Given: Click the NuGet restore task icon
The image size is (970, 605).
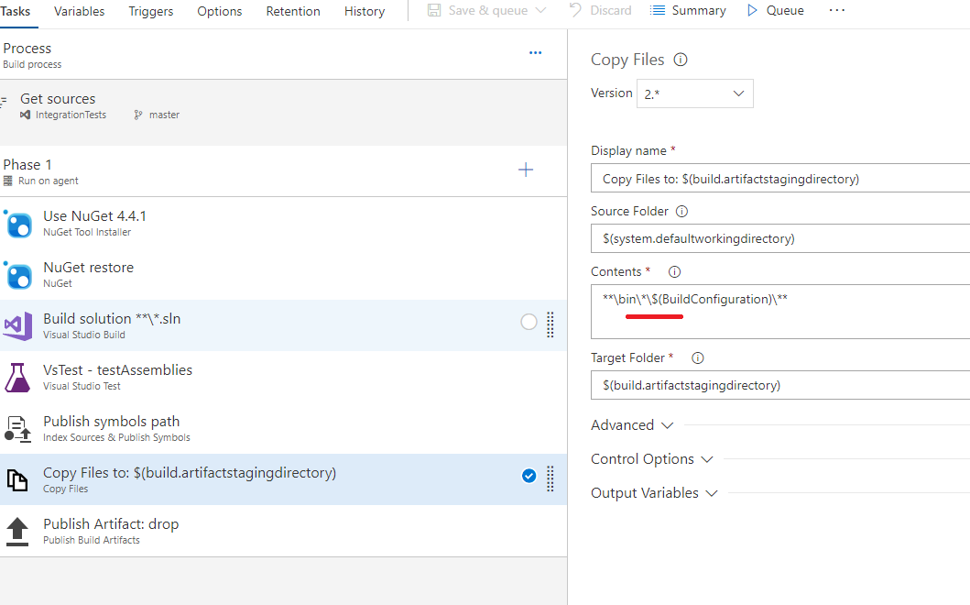Looking at the screenshot, I should coord(20,274).
